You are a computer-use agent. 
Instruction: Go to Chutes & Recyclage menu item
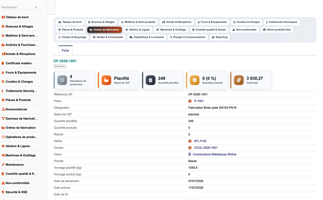click(72, 37)
